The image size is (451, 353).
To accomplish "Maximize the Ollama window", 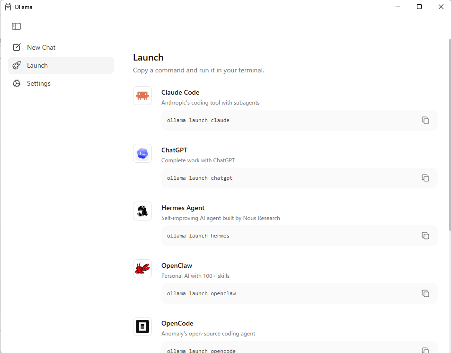I will [x=419, y=7].
